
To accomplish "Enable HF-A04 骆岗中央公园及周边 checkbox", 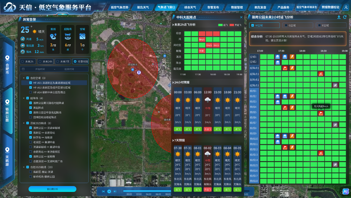I will tap(31, 92).
